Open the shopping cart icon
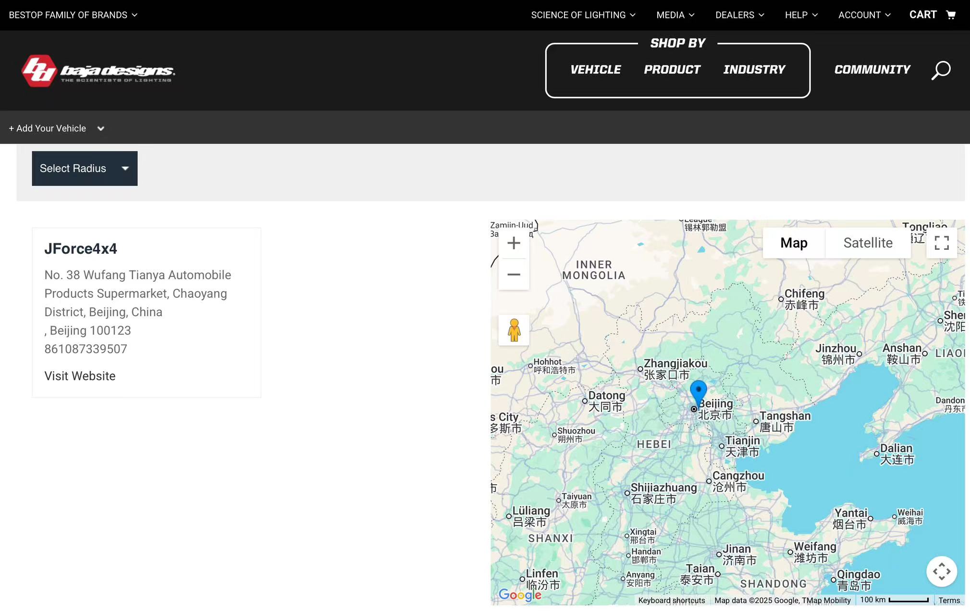The height and width of the screenshot is (615, 970). coord(950,15)
